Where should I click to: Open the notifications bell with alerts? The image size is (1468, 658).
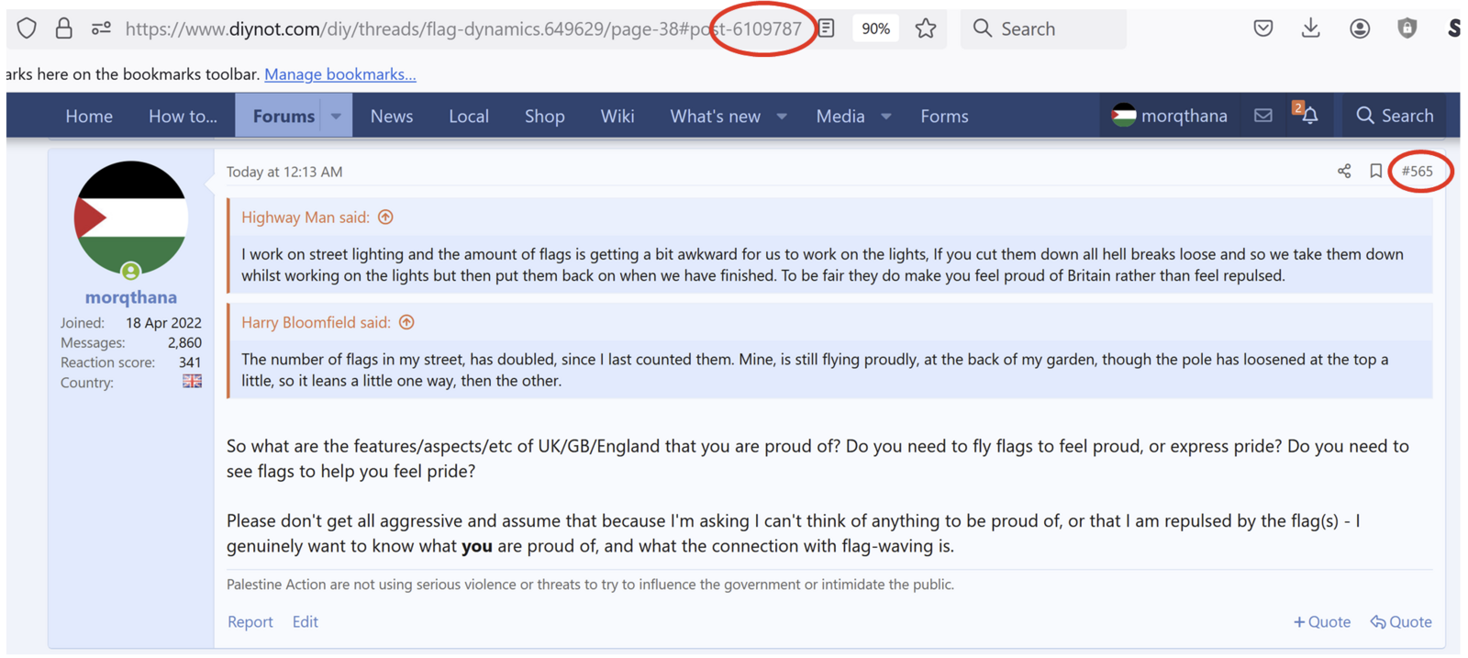click(1309, 116)
